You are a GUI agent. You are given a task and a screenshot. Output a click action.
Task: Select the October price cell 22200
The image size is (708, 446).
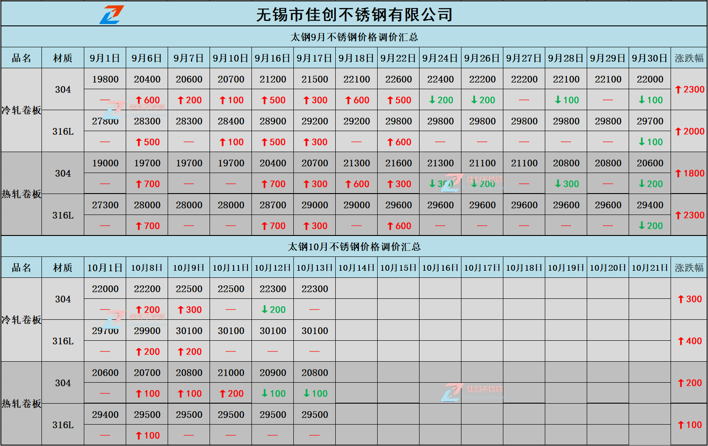pos(147,289)
